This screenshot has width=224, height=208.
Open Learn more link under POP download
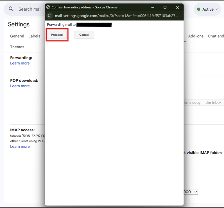(x=20, y=86)
